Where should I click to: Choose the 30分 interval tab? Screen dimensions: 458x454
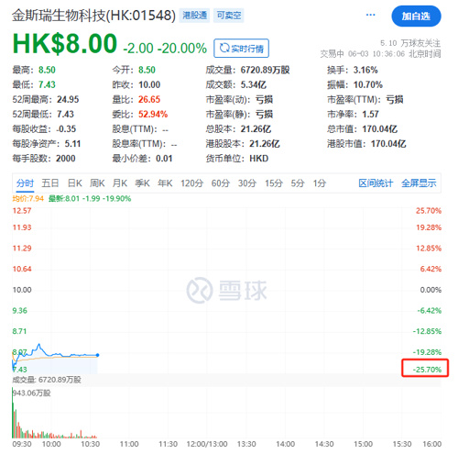point(247,183)
